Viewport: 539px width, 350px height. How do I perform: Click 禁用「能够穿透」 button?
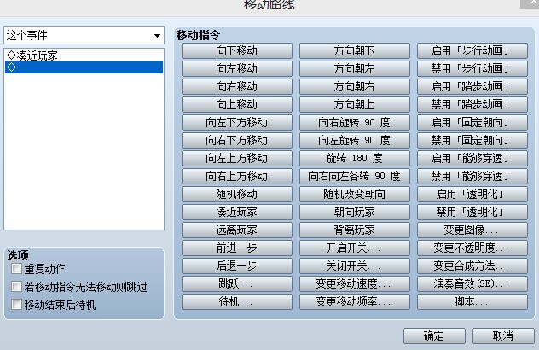point(472,176)
